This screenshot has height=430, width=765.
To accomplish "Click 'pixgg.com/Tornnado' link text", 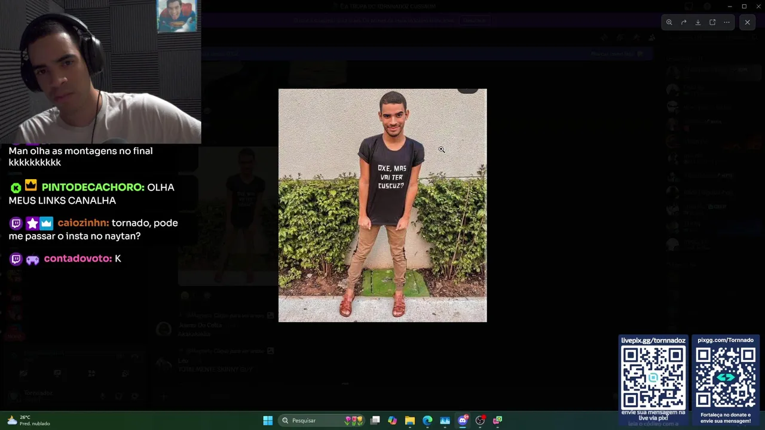I will coord(726,340).
